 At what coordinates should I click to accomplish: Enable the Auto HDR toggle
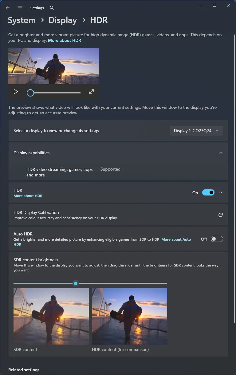coord(217,239)
